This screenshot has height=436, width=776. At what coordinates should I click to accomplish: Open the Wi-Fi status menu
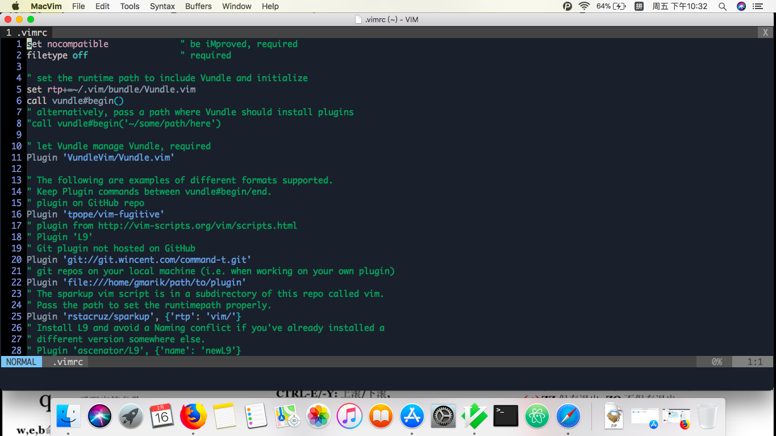click(x=584, y=6)
